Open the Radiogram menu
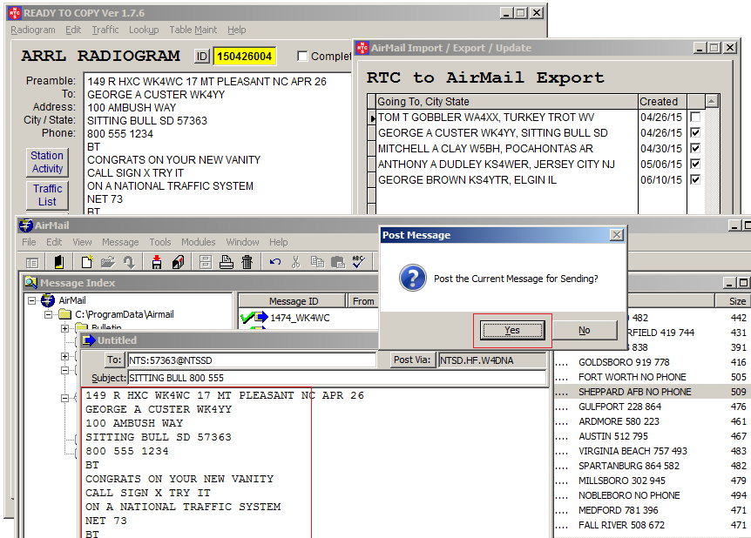 32,30
